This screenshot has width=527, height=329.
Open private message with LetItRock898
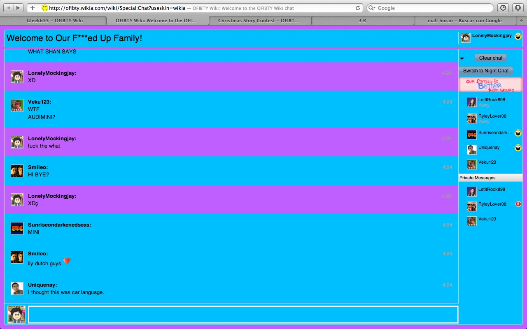[x=490, y=192]
